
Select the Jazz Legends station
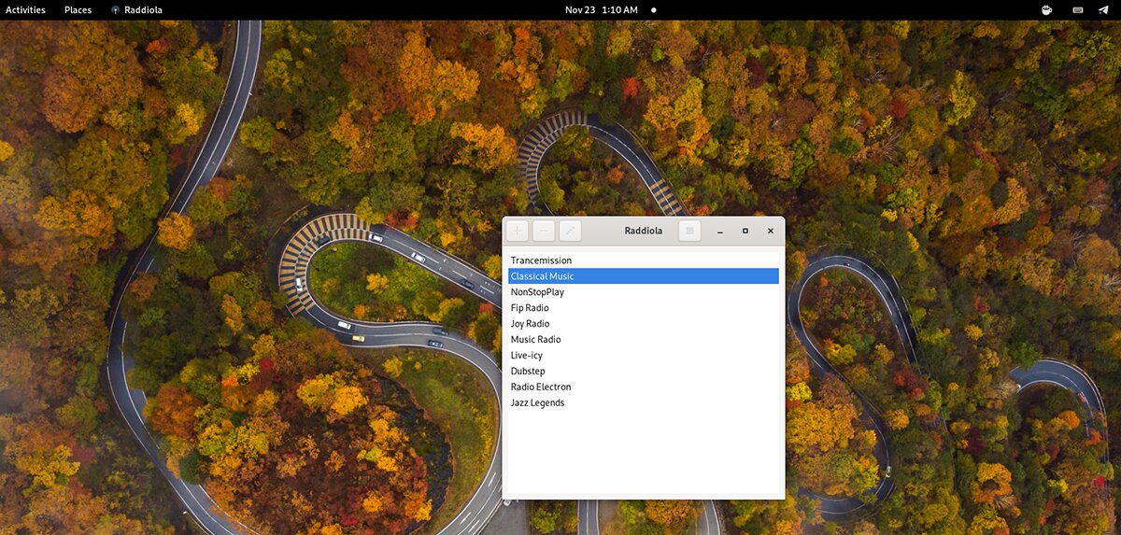coord(537,403)
